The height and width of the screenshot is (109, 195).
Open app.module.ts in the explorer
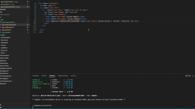click(6, 30)
